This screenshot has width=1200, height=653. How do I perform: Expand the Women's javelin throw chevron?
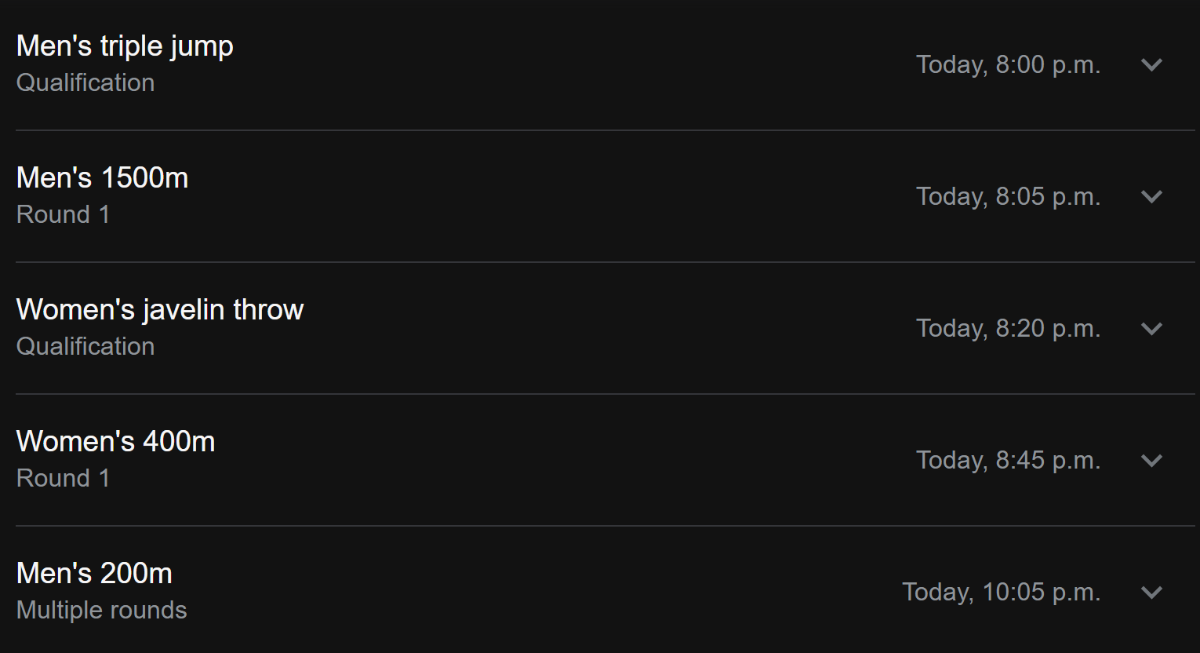click(x=1151, y=328)
